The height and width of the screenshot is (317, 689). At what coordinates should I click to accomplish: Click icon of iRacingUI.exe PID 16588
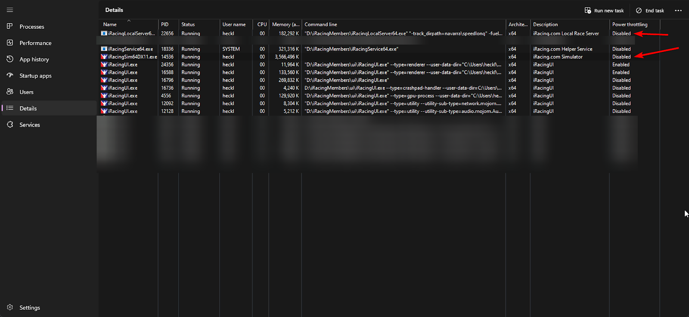tap(104, 72)
